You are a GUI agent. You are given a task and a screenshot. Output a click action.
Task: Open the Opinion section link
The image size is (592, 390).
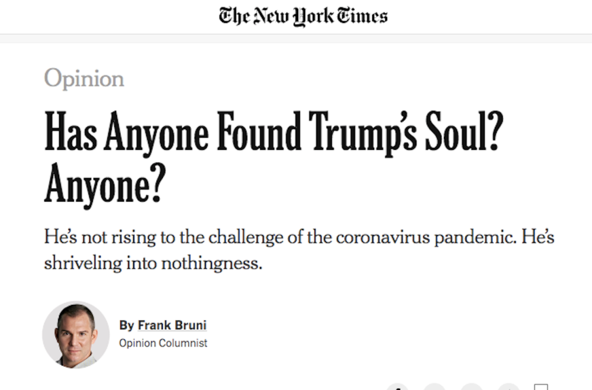click(84, 79)
